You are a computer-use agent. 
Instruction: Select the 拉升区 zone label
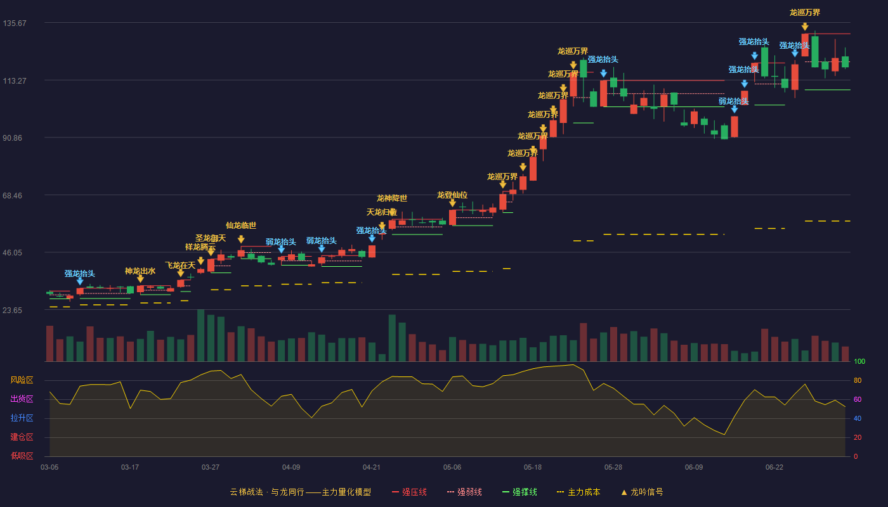click(22, 418)
